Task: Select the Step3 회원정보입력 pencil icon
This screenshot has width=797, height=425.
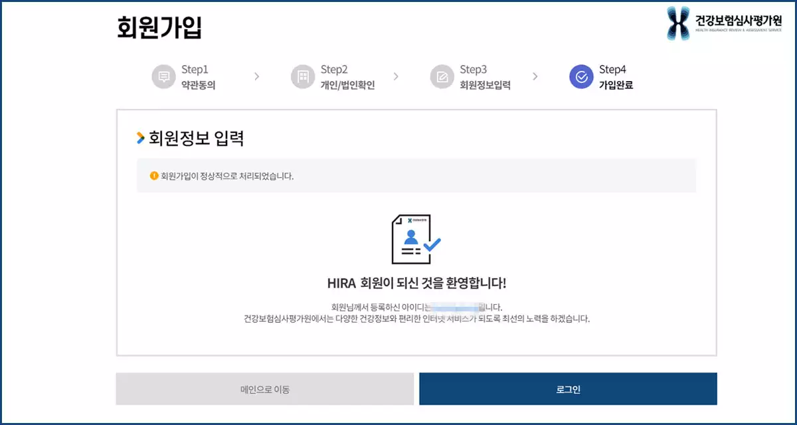Action: pyautogui.click(x=442, y=75)
